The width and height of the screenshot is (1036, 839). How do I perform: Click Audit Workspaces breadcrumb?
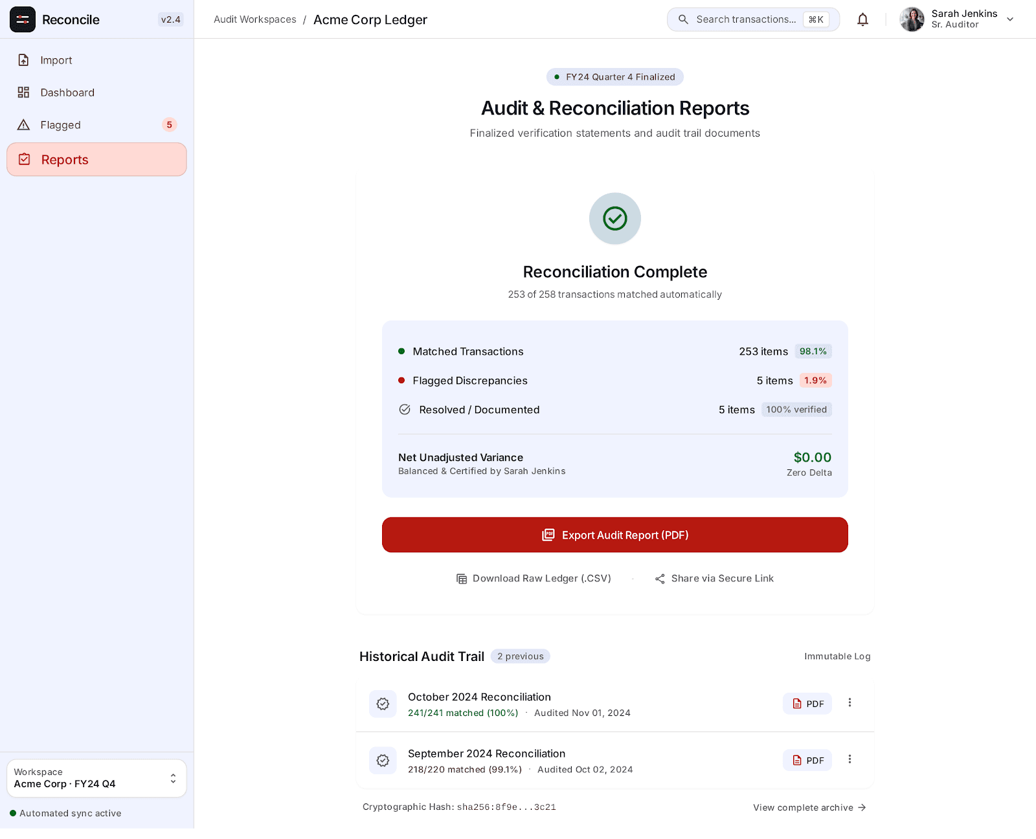(x=255, y=19)
